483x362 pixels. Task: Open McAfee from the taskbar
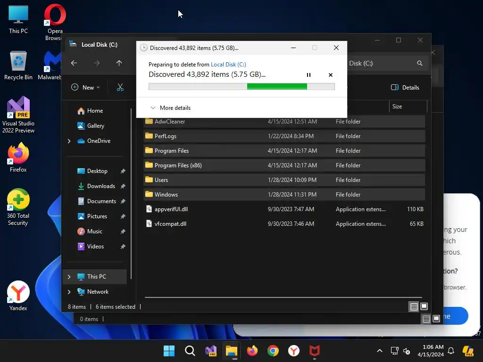click(x=315, y=351)
